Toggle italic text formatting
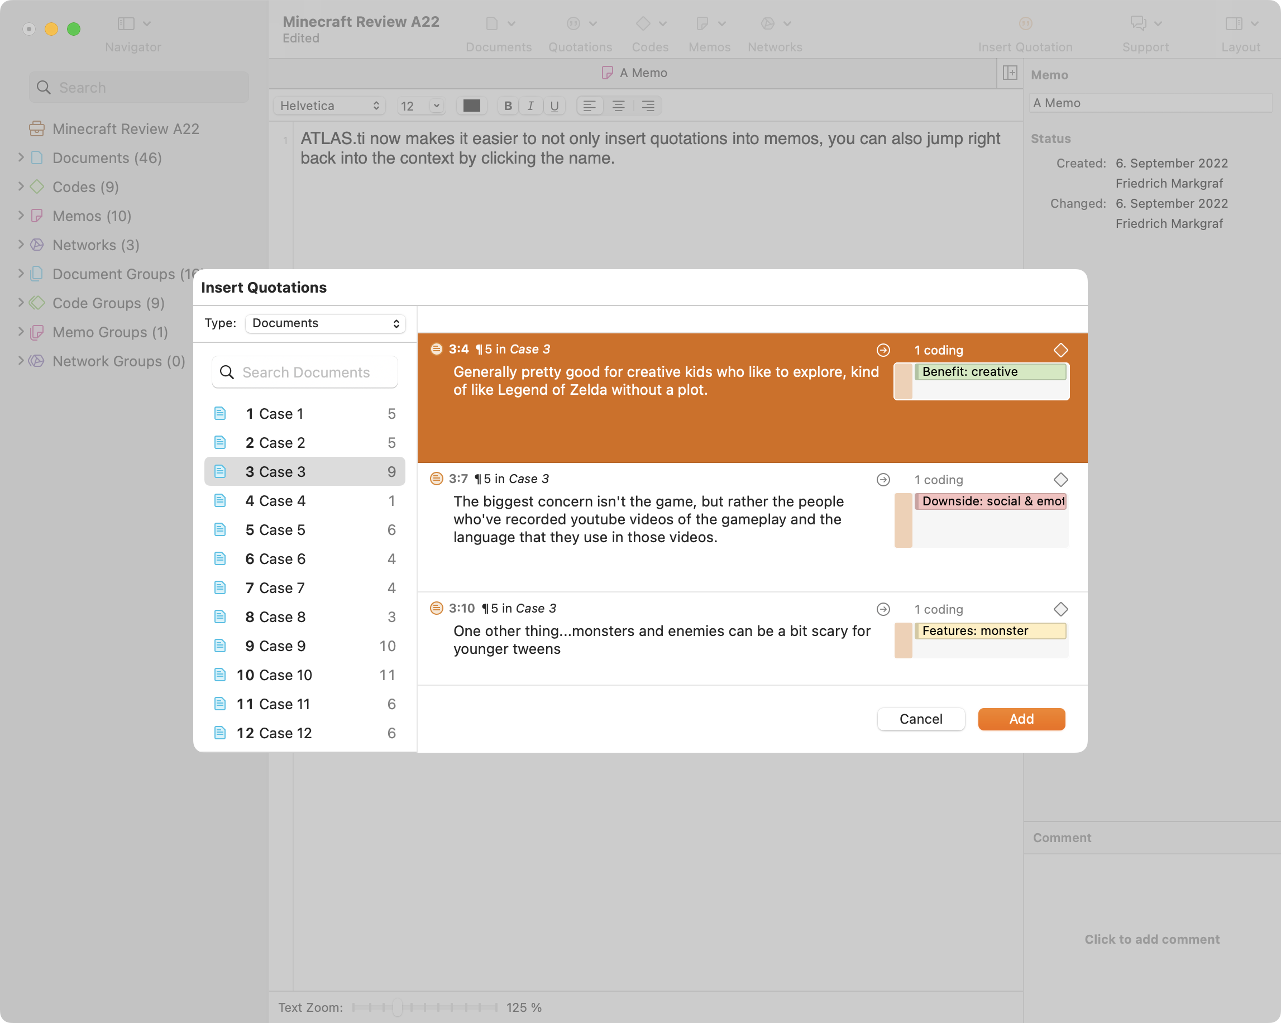 (530, 106)
